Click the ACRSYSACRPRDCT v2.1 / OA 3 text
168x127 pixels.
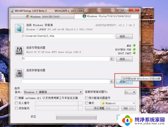click(115, 25)
